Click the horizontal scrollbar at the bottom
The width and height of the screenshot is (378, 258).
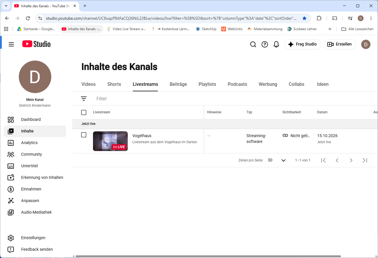tap(208, 256)
